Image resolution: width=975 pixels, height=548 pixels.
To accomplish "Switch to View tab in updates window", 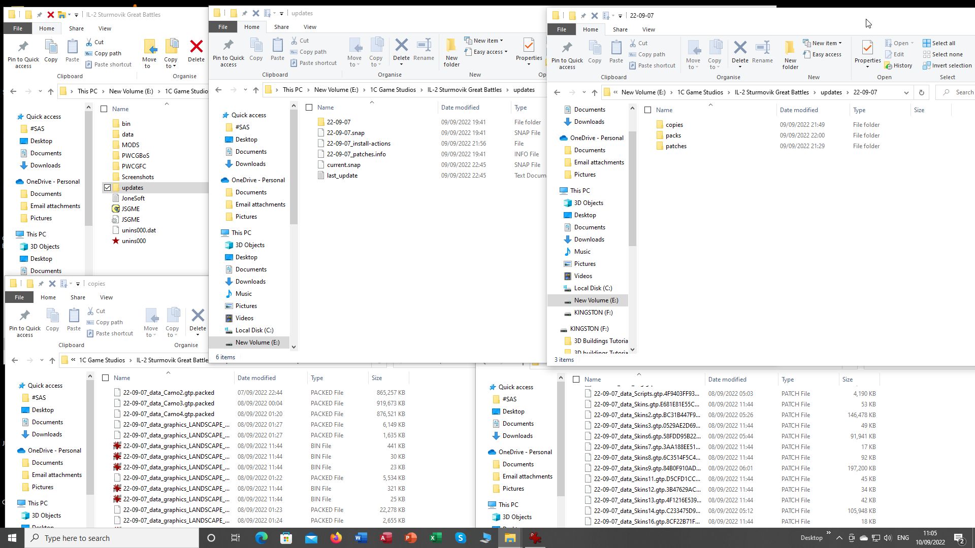I will coord(310,27).
